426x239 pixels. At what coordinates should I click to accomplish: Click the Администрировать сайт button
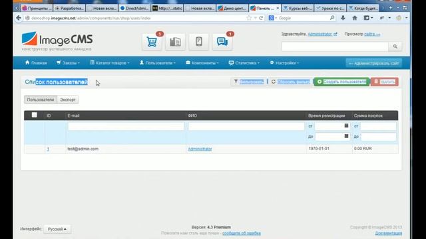click(x=374, y=63)
